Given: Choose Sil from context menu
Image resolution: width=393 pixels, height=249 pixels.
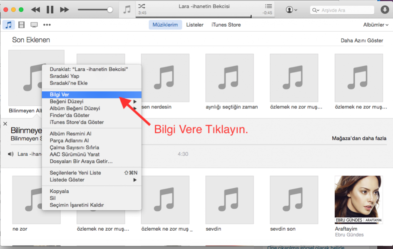Looking at the screenshot, I should point(92,198).
